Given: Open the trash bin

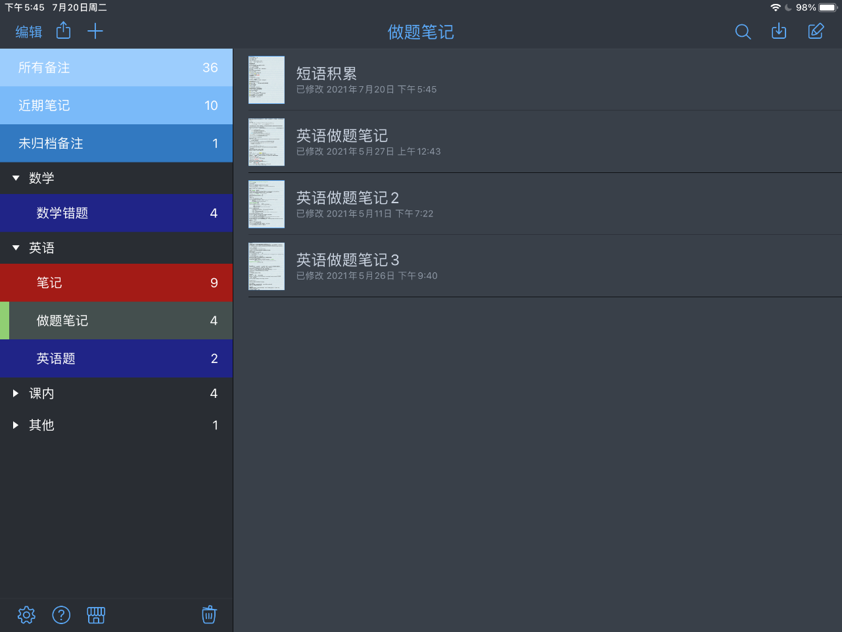Looking at the screenshot, I should point(209,615).
